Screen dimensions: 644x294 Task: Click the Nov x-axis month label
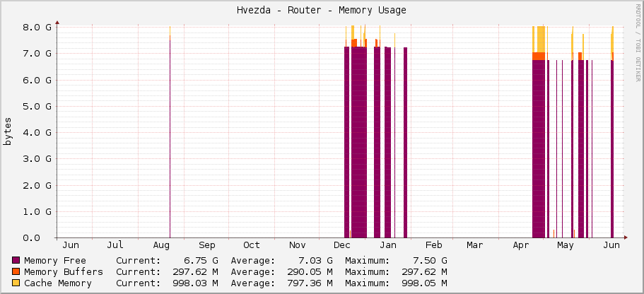click(x=298, y=245)
